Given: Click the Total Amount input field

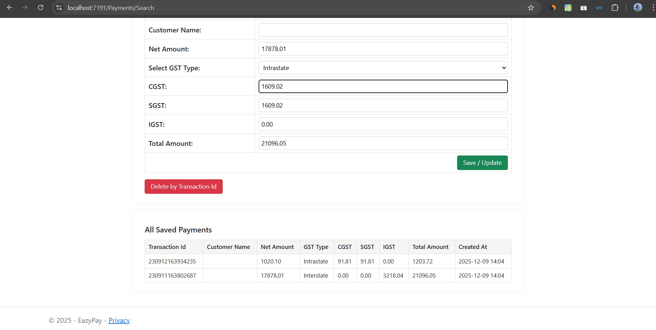Looking at the screenshot, I should click(383, 143).
